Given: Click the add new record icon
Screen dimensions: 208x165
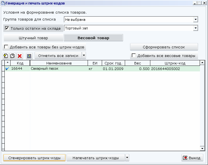Looking at the screenshot, I should (x=6, y=56).
